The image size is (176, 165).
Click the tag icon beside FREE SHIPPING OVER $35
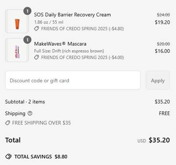coord(7,123)
